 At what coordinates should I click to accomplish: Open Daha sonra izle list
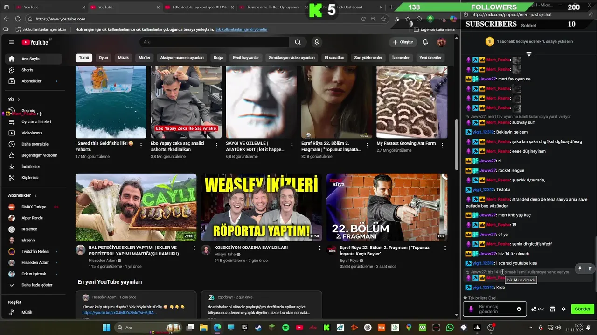pyautogui.click(x=34, y=144)
